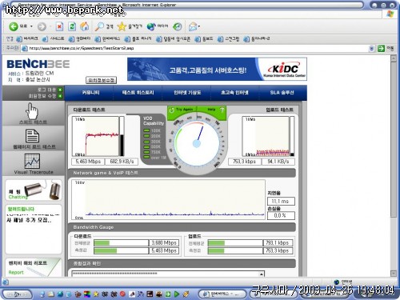Click the speedometer gauge dial

click(x=197, y=143)
